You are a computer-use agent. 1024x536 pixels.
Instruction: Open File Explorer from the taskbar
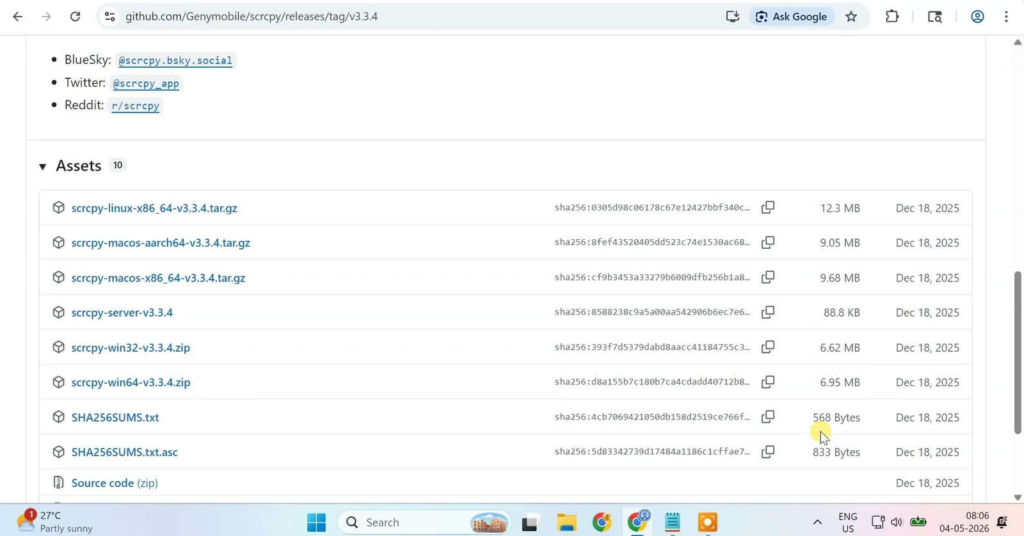click(566, 523)
